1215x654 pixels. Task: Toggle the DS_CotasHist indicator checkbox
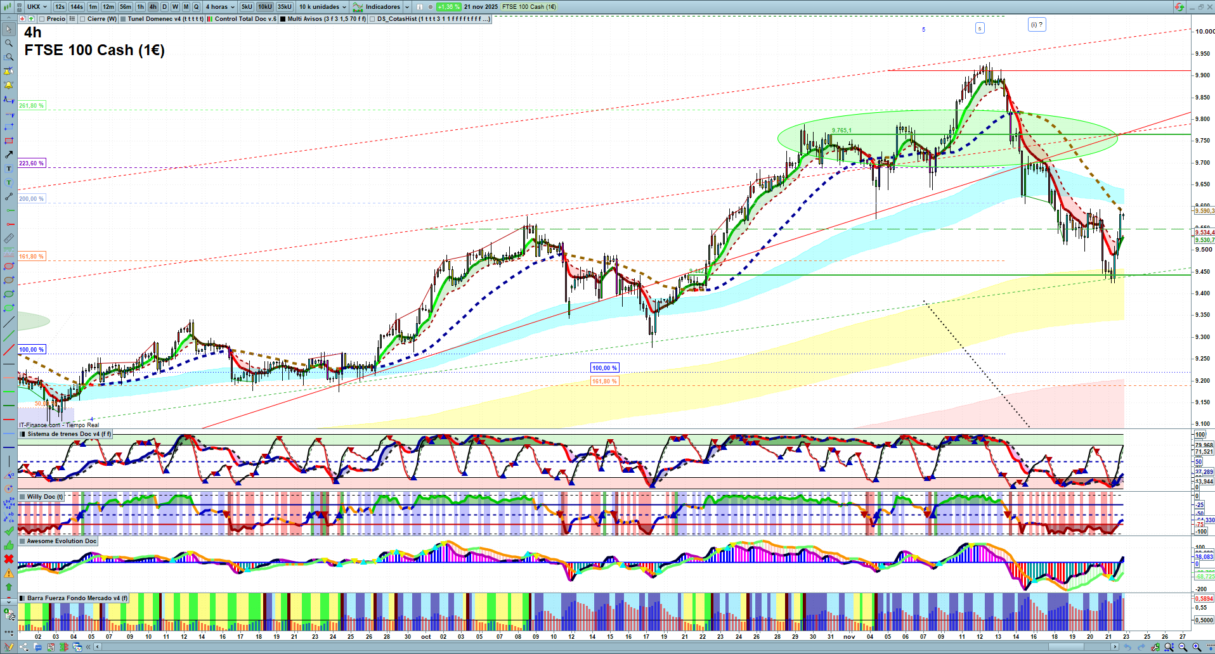(372, 19)
